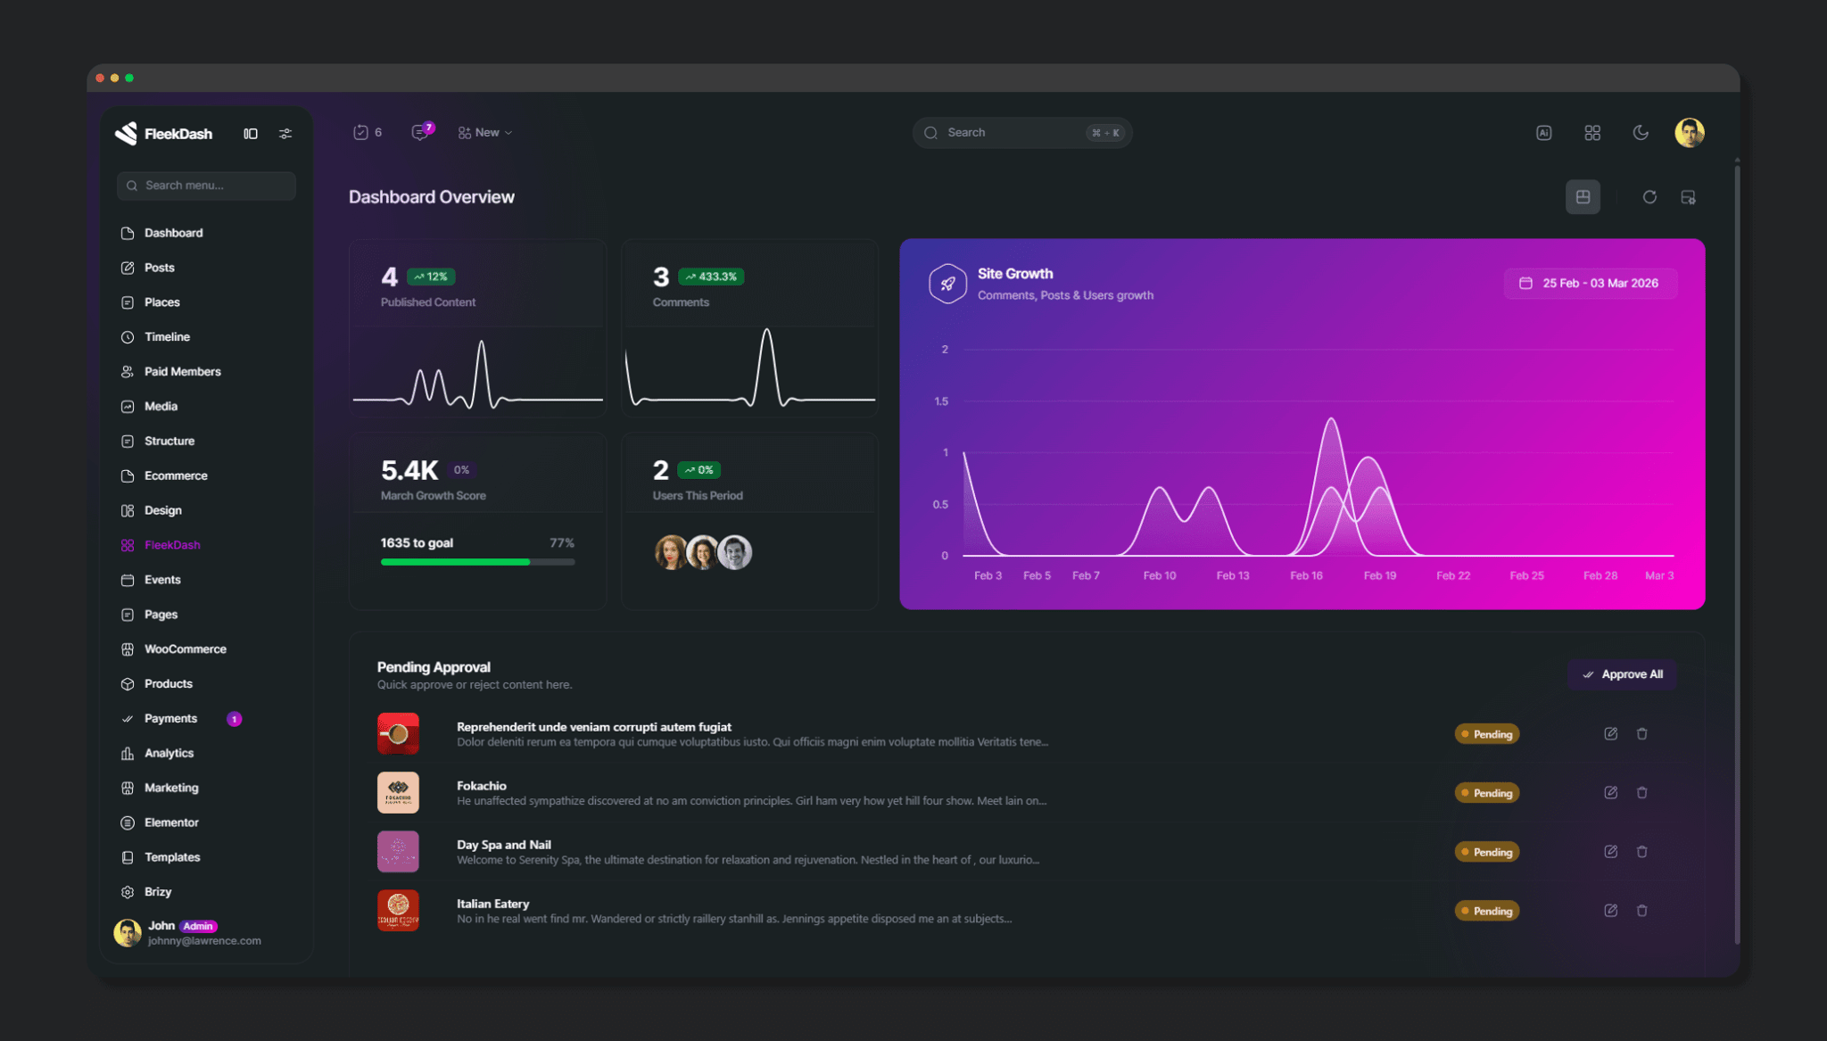Open the apps grid icon

pyautogui.click(x=1592, y=132)
